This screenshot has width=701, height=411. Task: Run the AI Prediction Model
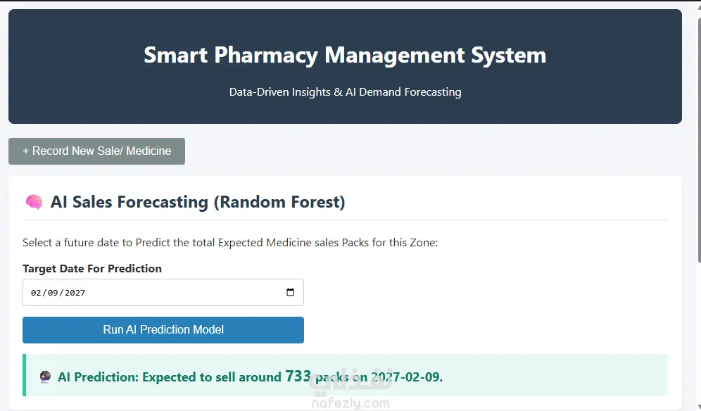[163, 330]
